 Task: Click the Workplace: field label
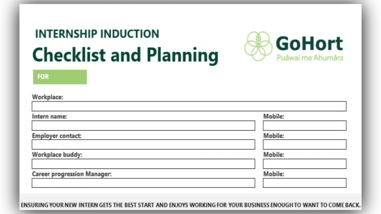click(x=48, y=97)
